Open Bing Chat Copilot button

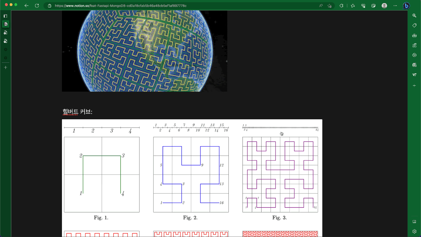coord(406,5)
